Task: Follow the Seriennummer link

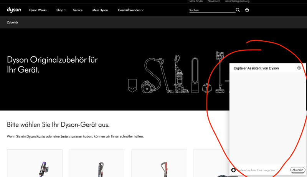Action: coord(71,136)
